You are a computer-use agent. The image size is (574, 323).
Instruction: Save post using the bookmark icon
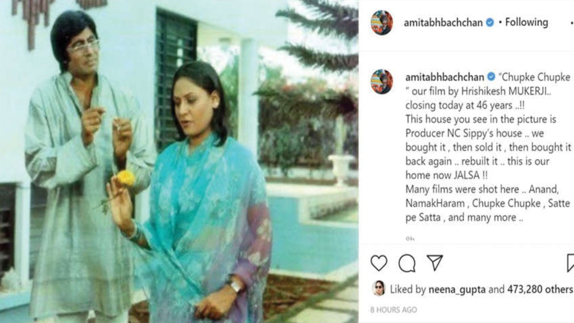[x=570, y=263]
